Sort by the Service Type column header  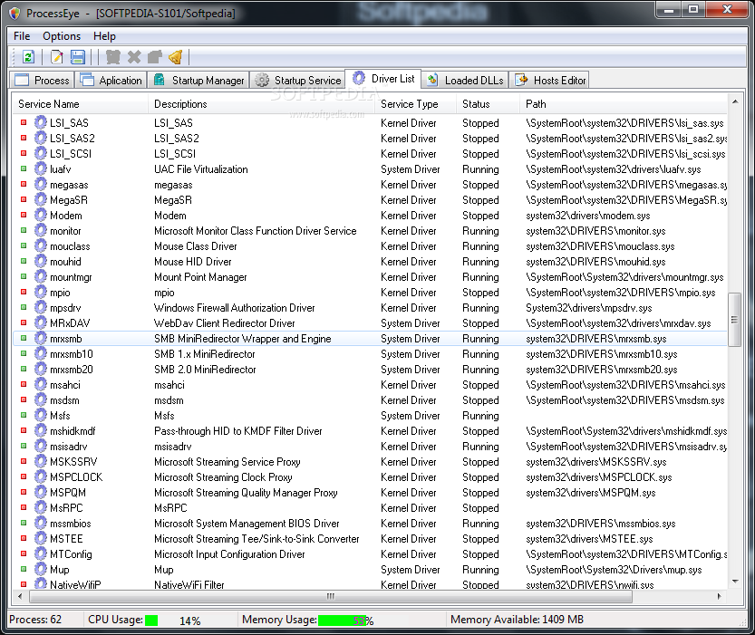[x=415, y=104]
